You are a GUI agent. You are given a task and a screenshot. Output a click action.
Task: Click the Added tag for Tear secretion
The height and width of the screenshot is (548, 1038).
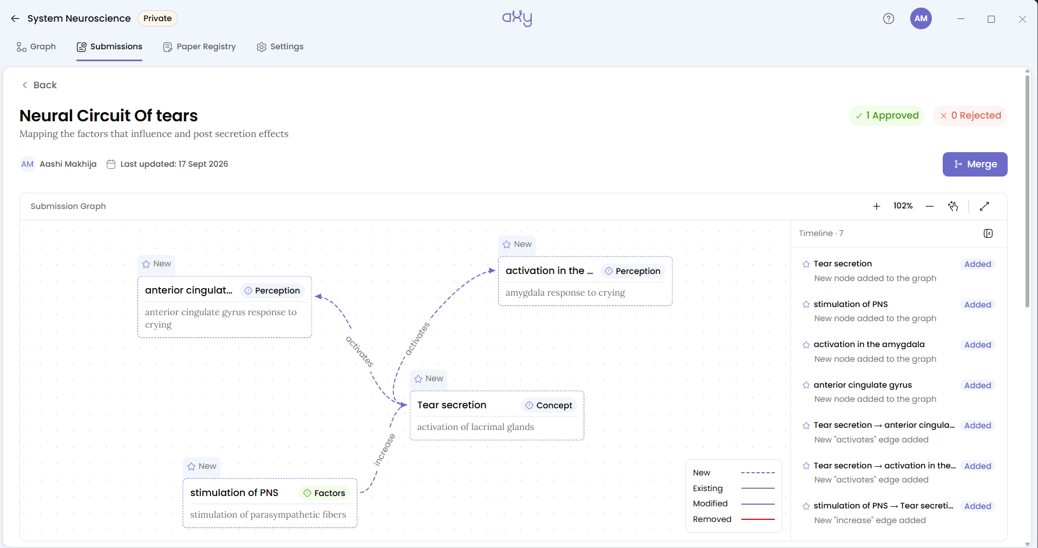coord(977,264)
